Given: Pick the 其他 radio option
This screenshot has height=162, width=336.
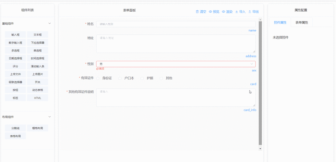Looking at the screenshot, I should 161,78.
